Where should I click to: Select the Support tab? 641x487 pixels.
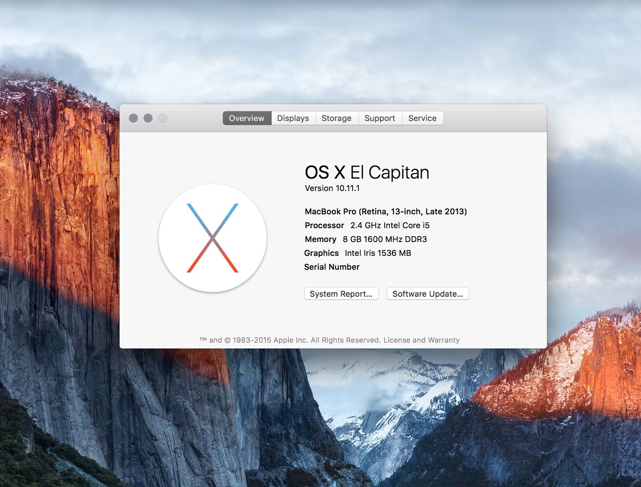click(x=380, y=118)
